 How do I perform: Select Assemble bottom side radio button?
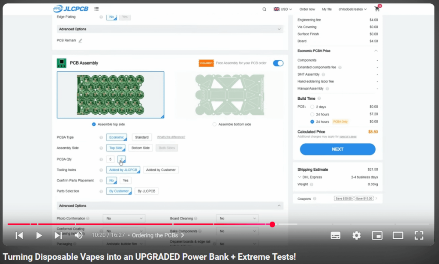(x=214, y=125)
